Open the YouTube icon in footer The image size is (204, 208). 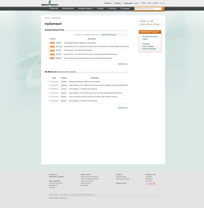(x=150, y=183)
